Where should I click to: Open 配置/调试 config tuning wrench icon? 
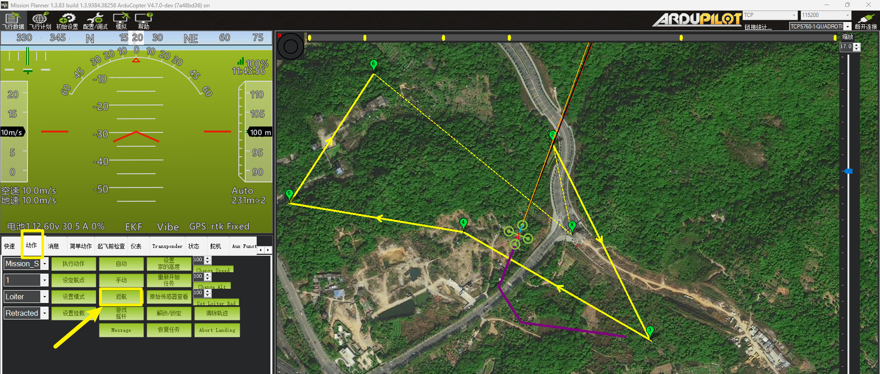pos(95,21)
